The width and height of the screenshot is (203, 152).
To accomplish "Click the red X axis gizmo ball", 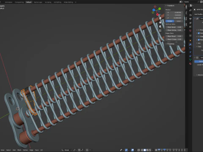I will point(158,14).
